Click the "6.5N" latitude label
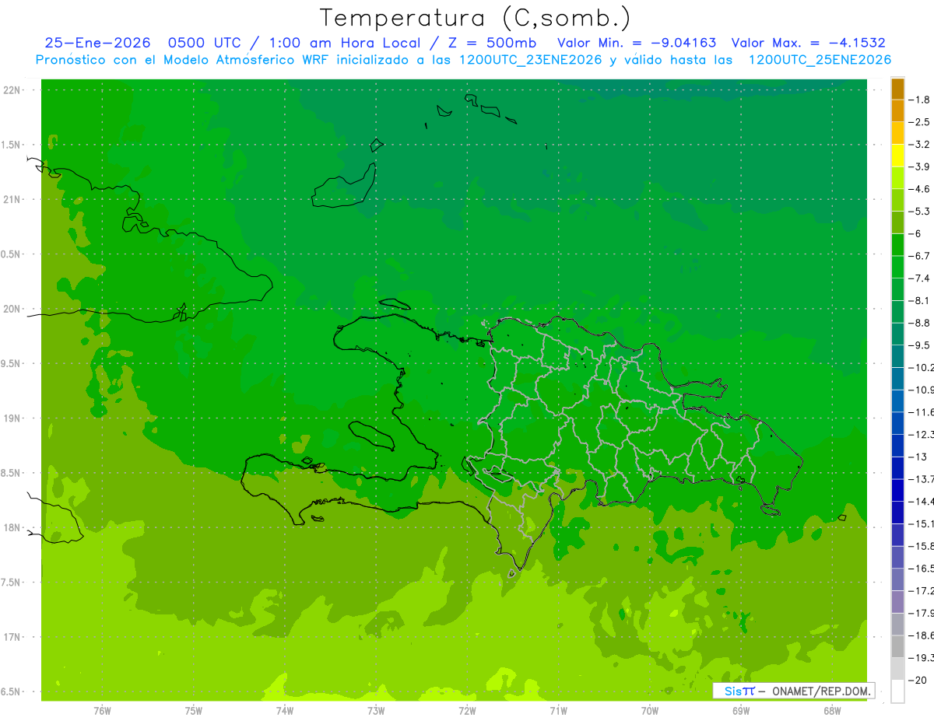Viewport: 934px width, 721px height. coord(11,692)
